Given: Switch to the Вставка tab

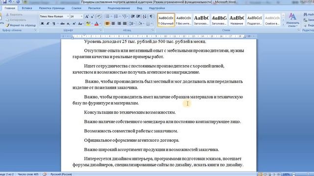Looking at the screenshot, I should 27,8.
